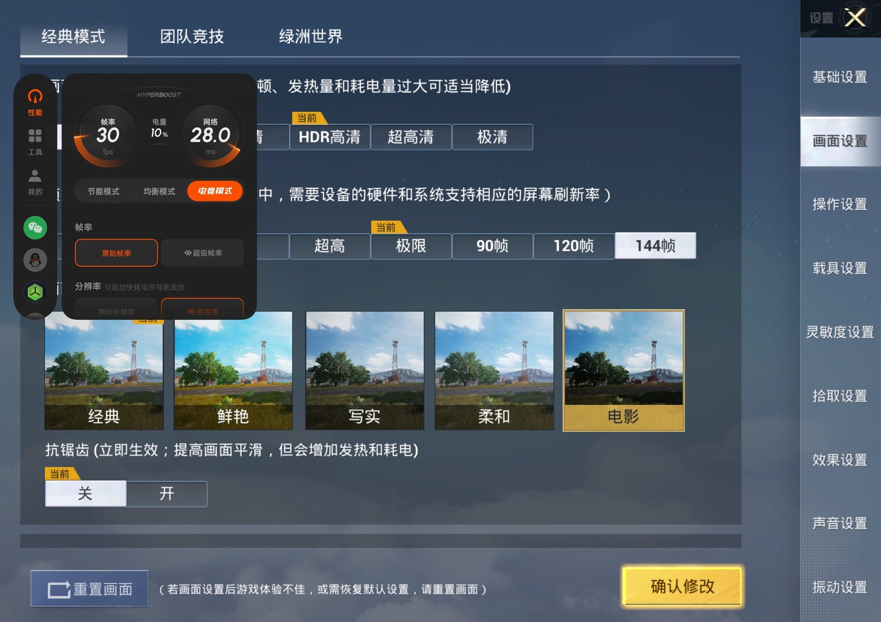Launch the green WeChat icon
This screenshot has width=881, height=622.
[35, 228]
